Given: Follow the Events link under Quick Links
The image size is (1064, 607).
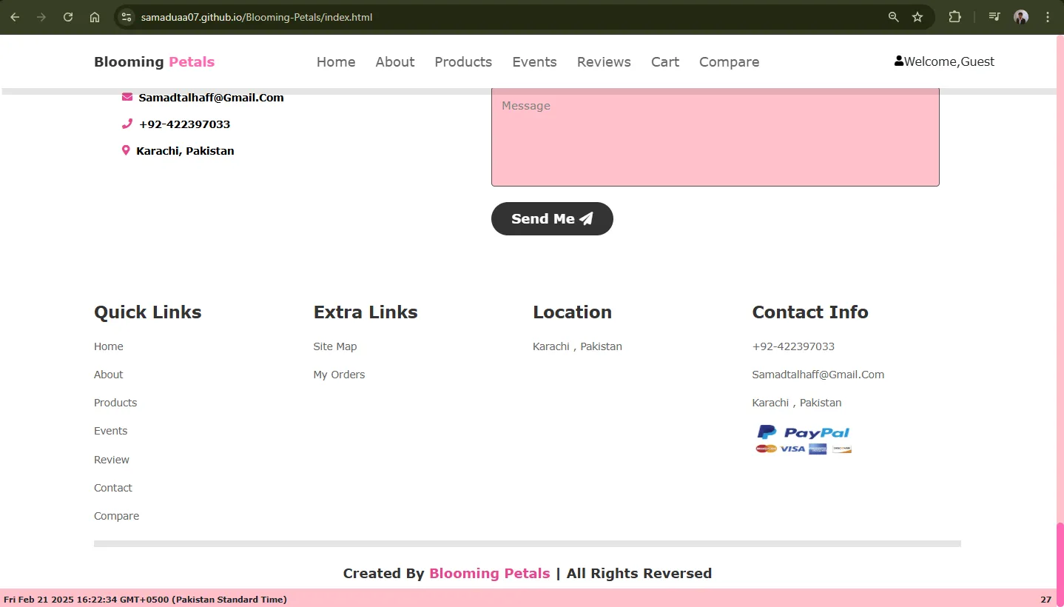Looking at the screenshot, I should (110, 431).
